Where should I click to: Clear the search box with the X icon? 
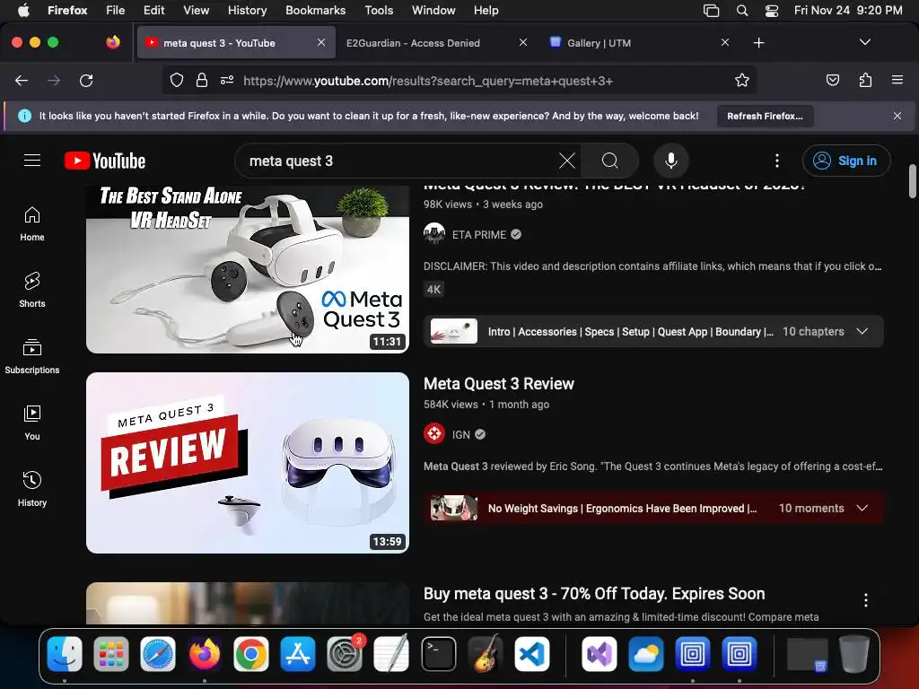tap(567, 161)
